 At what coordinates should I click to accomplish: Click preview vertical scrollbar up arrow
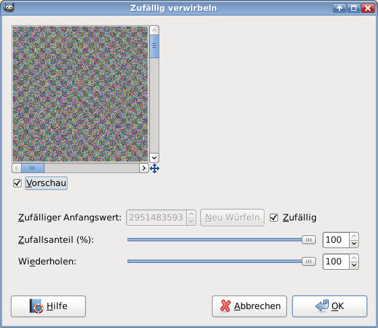(155, 30)
